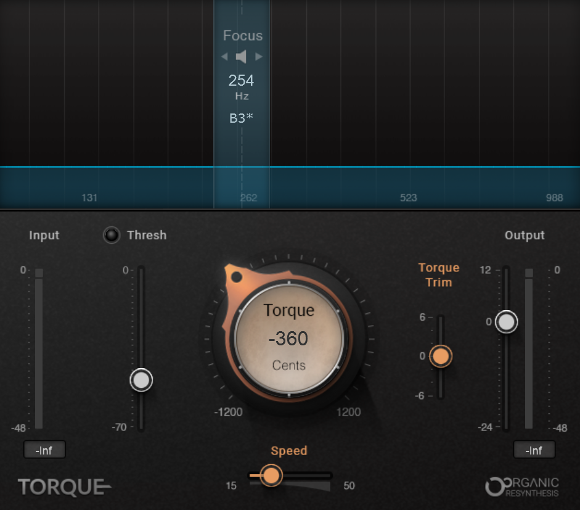Click the Focus solo speaker icon

pyautogui.click(x=241, y=57)
